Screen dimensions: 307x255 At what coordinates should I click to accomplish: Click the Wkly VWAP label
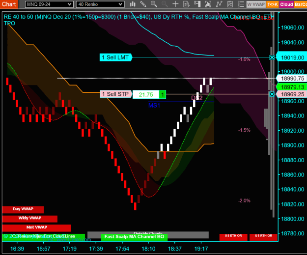(30, 218)
